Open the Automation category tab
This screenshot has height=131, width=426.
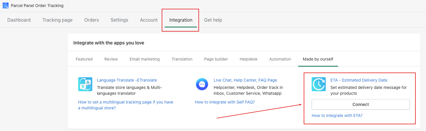[x=280, y=59]
